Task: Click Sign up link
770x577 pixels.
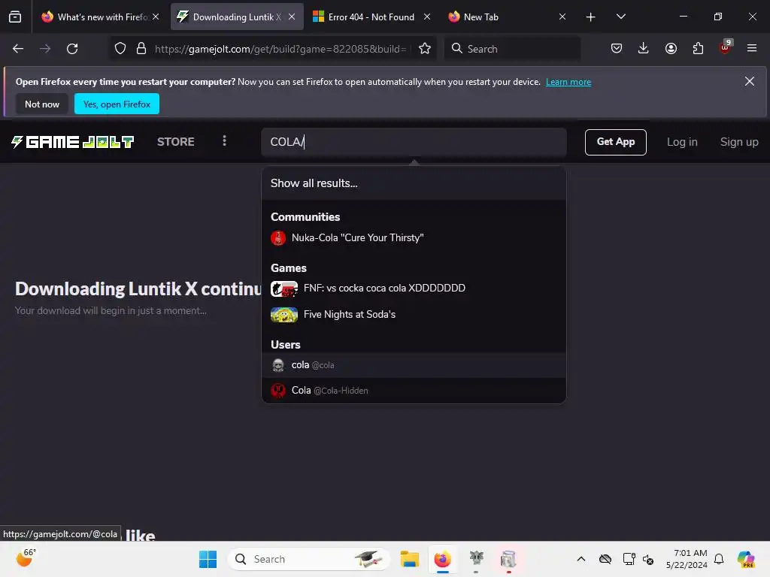Action: point(739,142)
